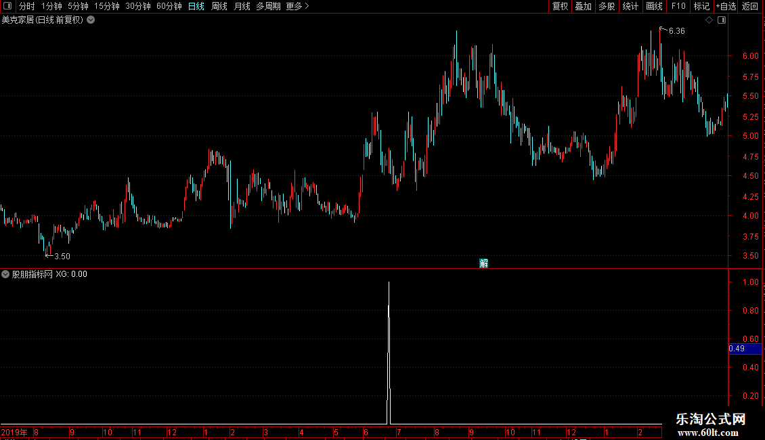Switch to 月线 monthly chart
The height and width of the screenshot is (440, 765).
tap(242, 6)
